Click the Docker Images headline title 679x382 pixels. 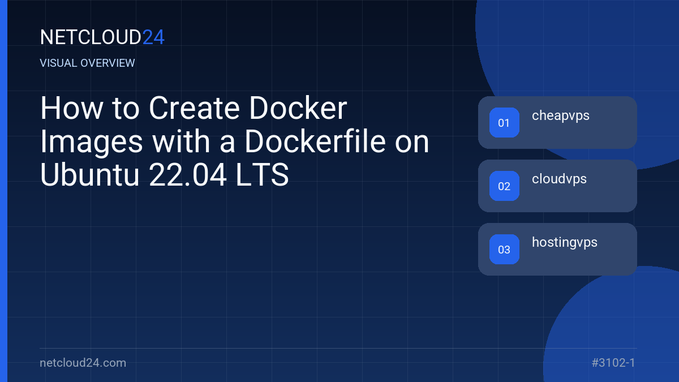235,142
